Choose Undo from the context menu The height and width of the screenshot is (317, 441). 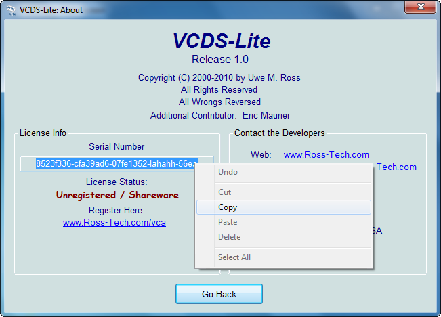tap(283, 172)
